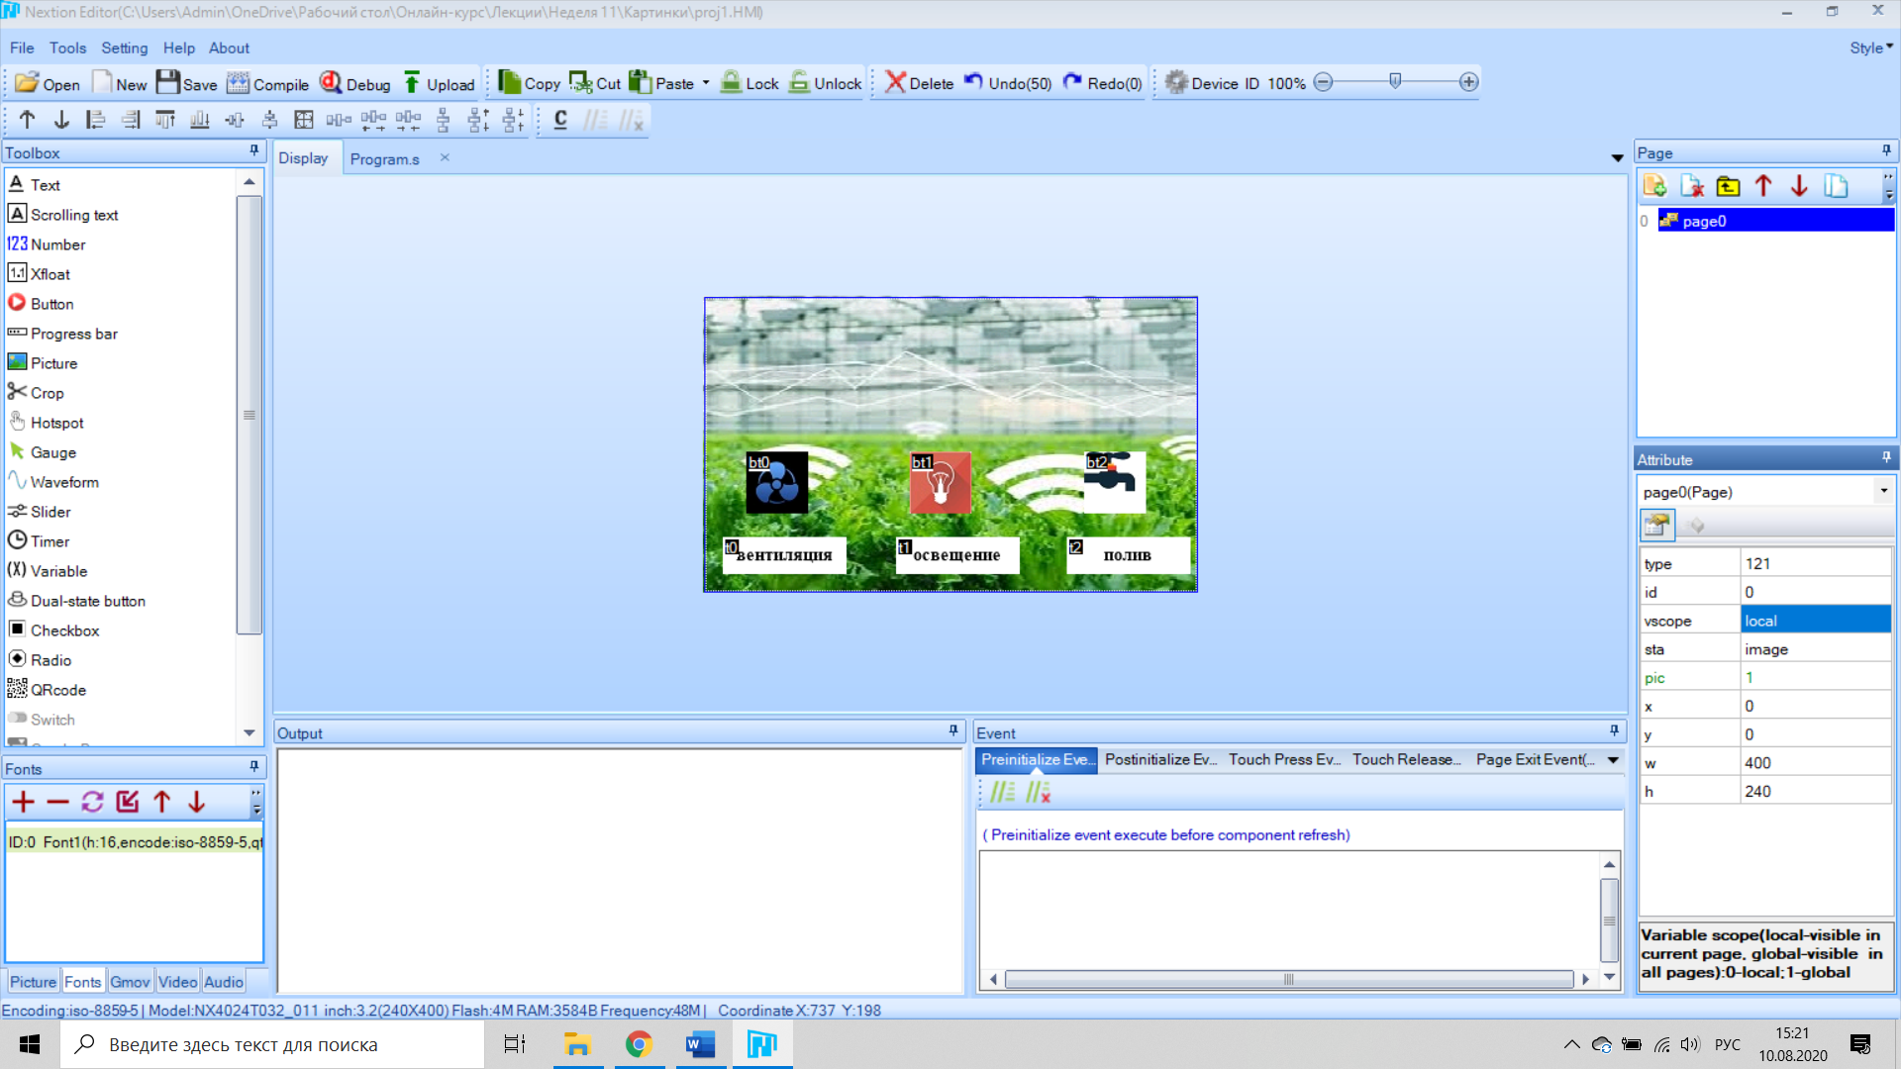Image resolution: width=1901 pixels, height=1069 pixels.
Task: Select the bt1 lighting bulb button
Action: pos(941,484)
